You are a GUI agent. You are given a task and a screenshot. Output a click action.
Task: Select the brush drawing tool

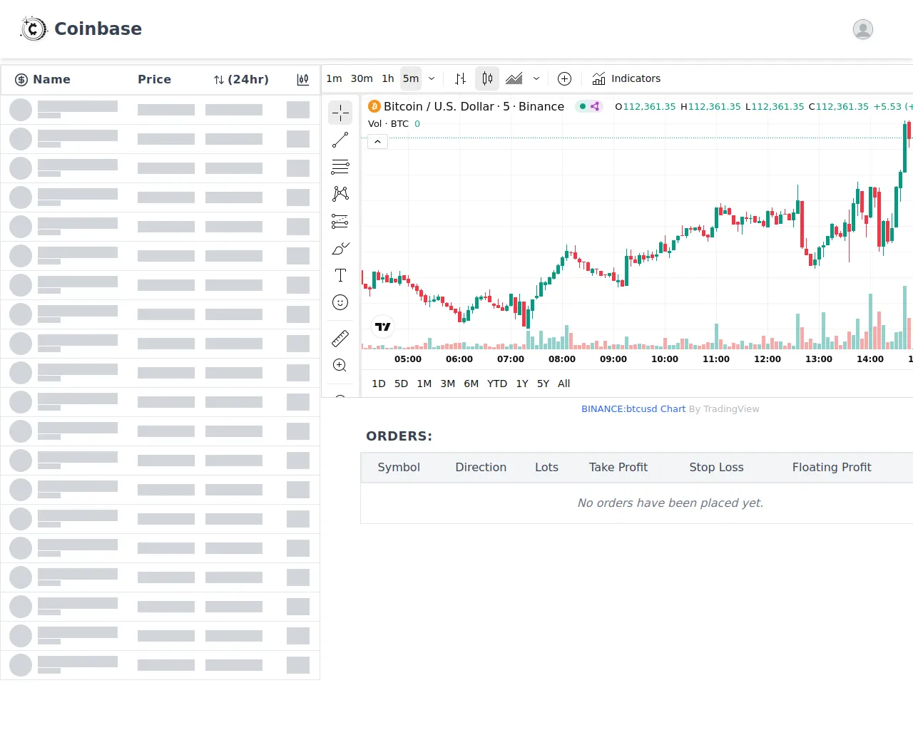pos(340,248)
